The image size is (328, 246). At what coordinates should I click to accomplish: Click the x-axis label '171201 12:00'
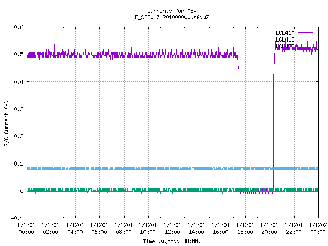click(172, 229)
